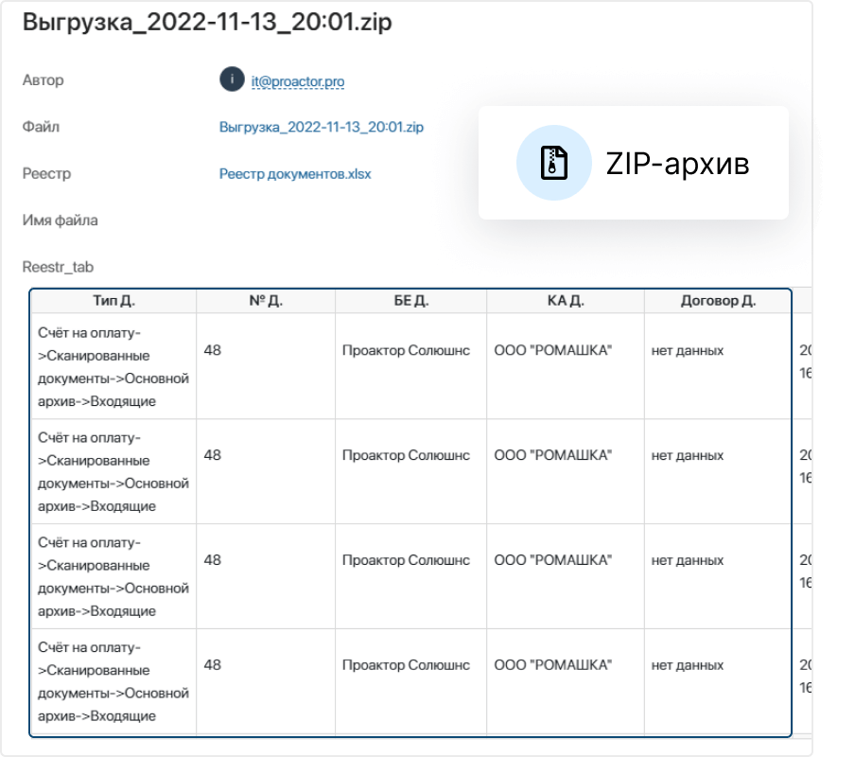Click the author avatar icon
The height and width of the screenshot is (757, 855).
[232, 79]
